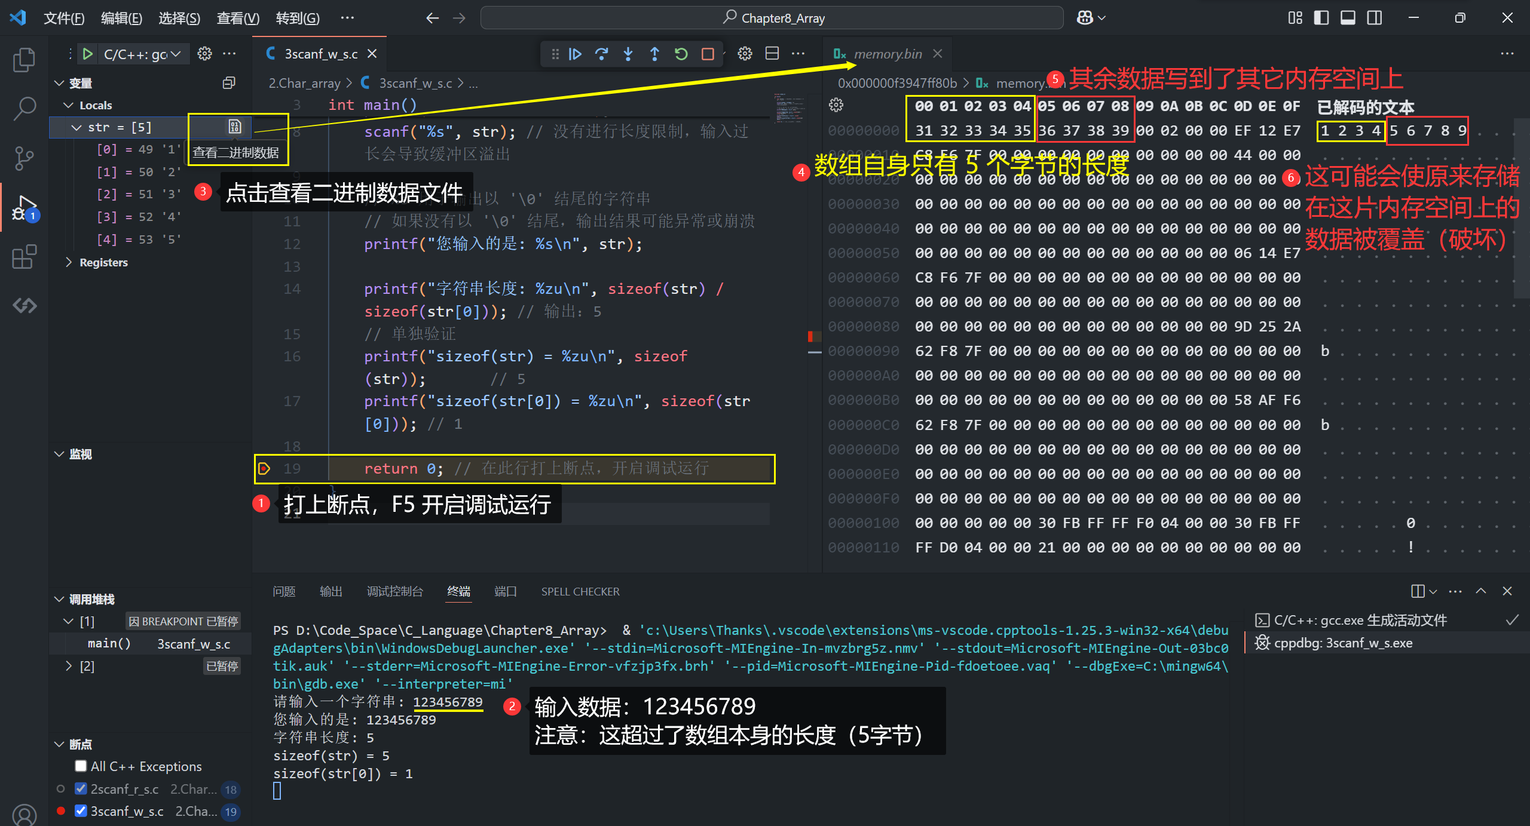This screenshot has height=826, width=1530.
Task: Open the Explorer view in activity bar
Action: click(x=24, y=60)
